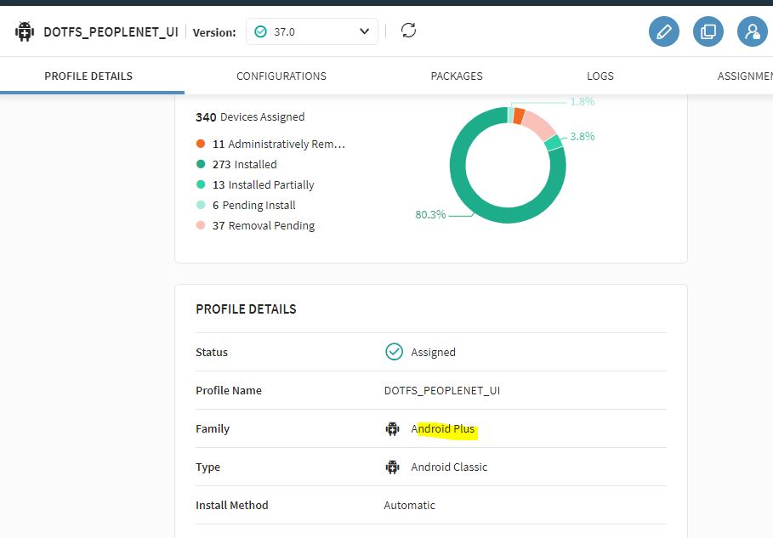This screenshot has height=538, width=773.
Task: Click the Android icon in Type row
Action: pyautogui.click(x=392, y=467)
